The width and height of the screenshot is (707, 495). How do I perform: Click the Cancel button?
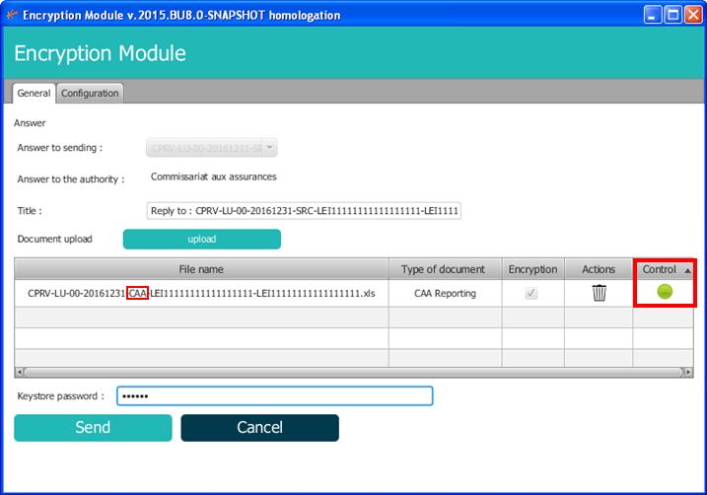pyautogui.click(x=259, y=427)
